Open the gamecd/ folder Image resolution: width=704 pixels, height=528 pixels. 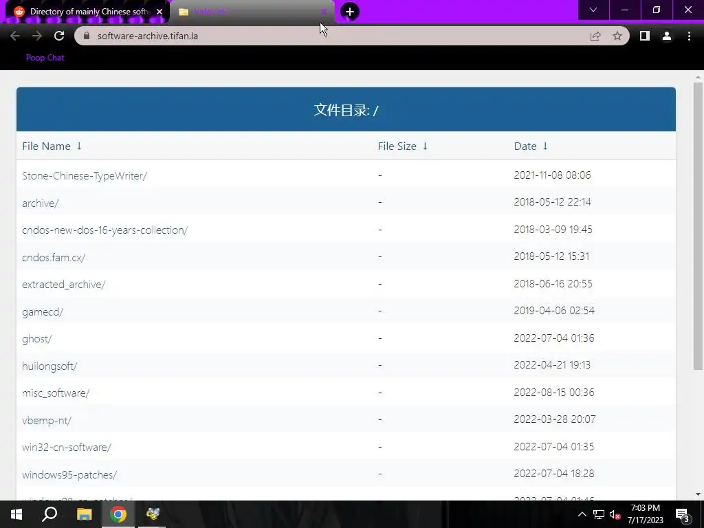(43, 311)
